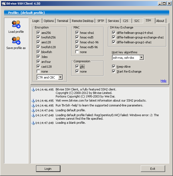Open the Help link

(x=164, y=81)
